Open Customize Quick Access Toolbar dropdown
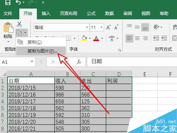Screen dimensions: 177x133 coord(43,3)
